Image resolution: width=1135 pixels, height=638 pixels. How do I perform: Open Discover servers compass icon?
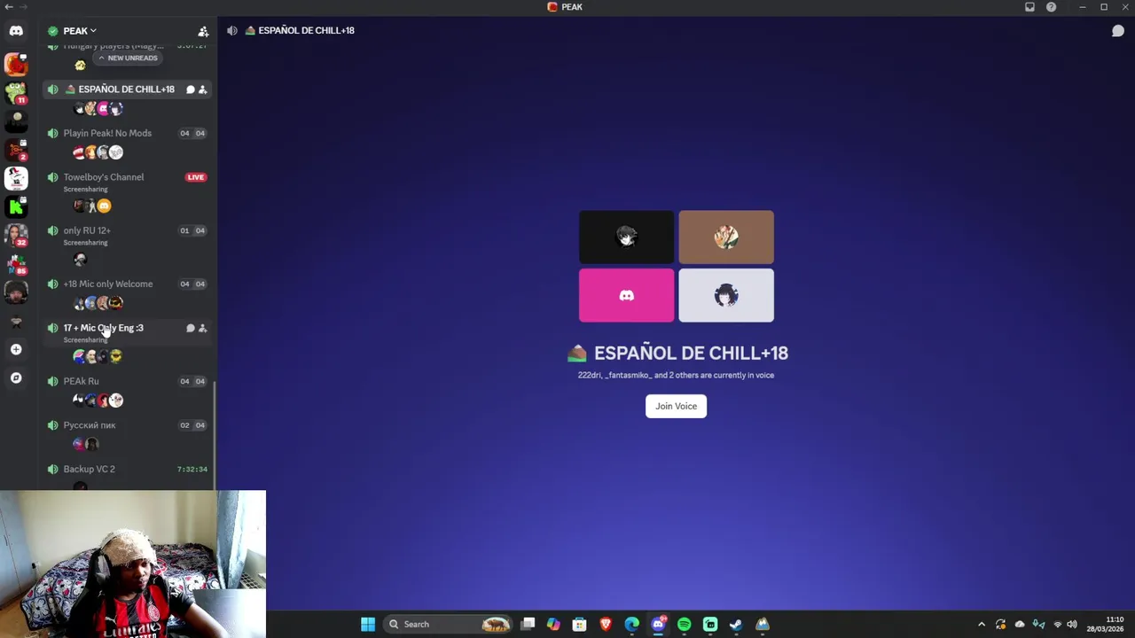16,377
